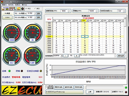
Task: Click the 儲存供油表 save button
Action: point(69,87)
